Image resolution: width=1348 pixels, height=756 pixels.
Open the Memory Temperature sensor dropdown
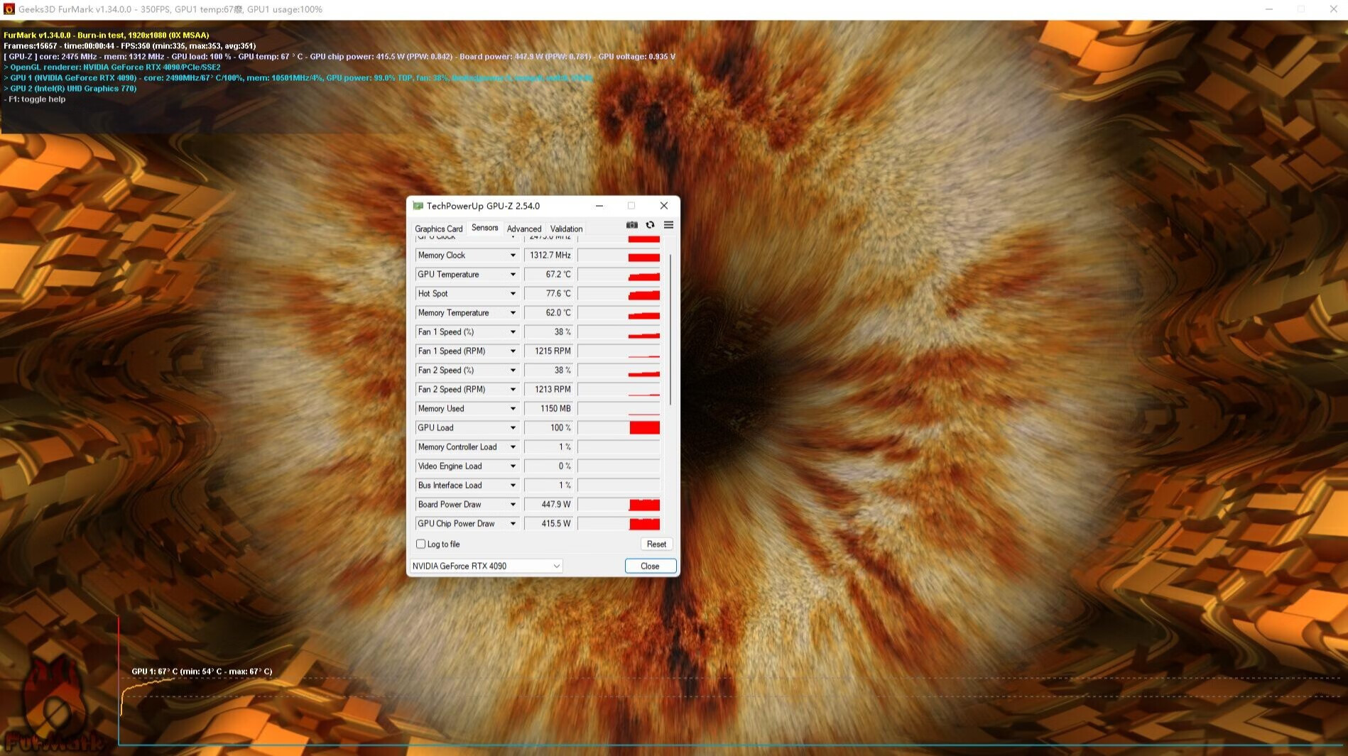[513, 313]
